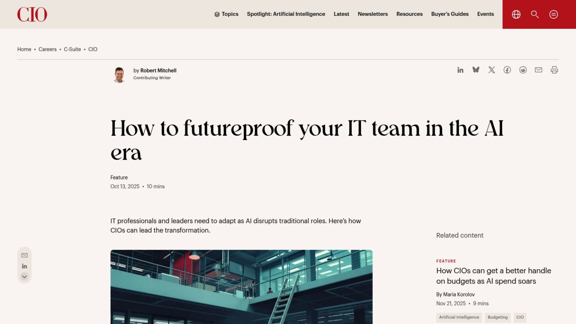Open the hamburger menu icon
576x324 pixels.
[x=553, y=14]
